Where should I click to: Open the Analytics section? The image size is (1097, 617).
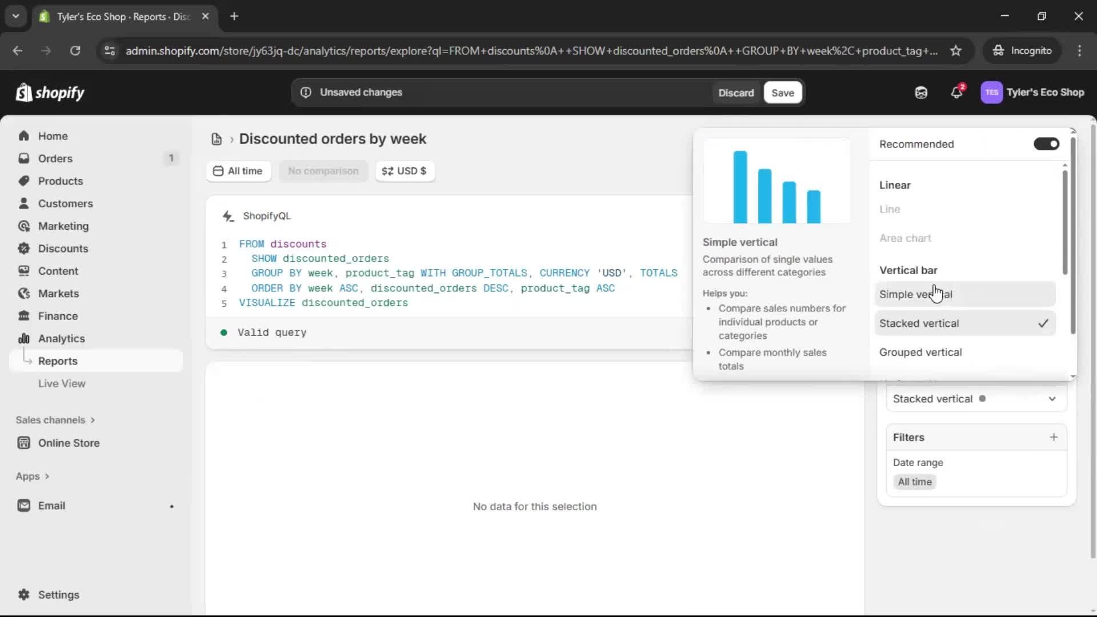point(61,338)
